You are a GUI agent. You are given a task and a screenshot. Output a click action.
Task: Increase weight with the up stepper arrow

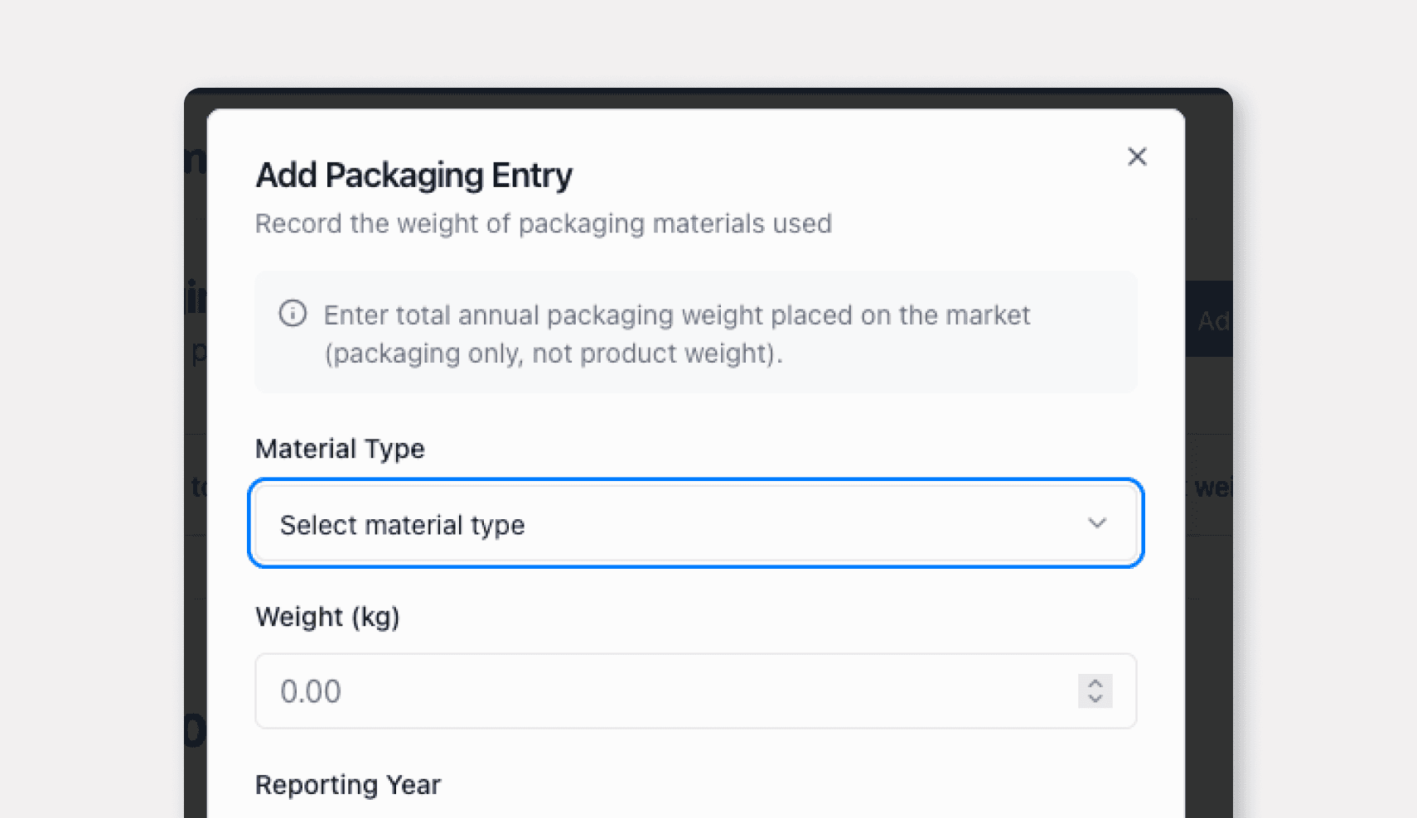[1095, 683]
